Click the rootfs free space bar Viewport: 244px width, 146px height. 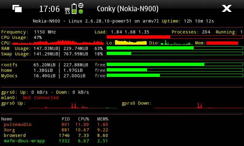click(175, 64)
